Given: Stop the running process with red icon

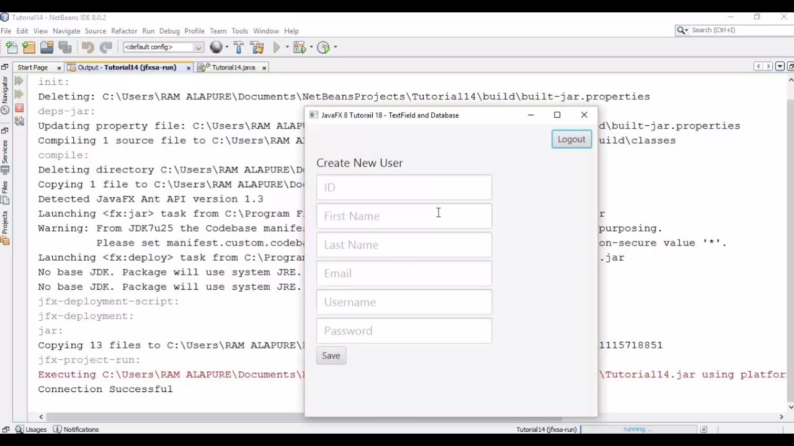Looking at the screenshot, I should click(x=19, y=108).
